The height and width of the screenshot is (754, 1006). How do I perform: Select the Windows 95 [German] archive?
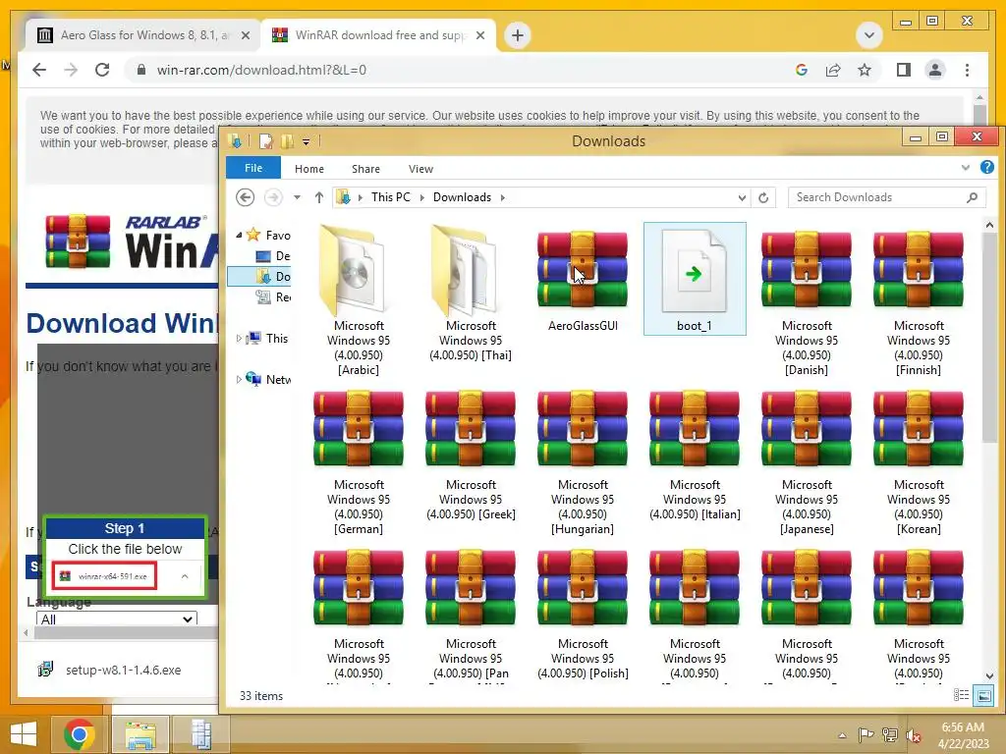358,461
